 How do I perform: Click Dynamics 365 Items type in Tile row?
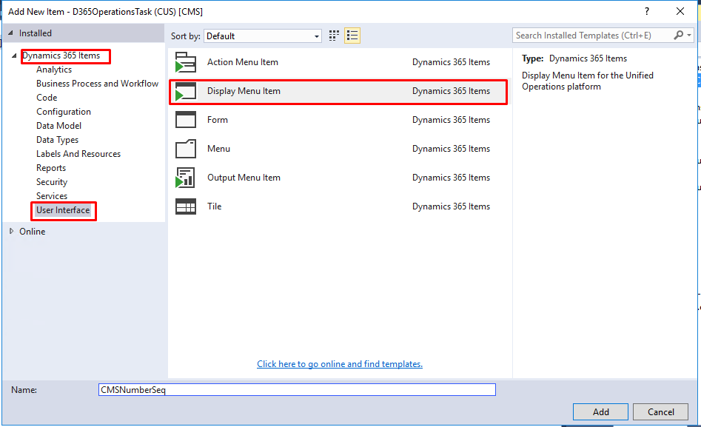451,206
